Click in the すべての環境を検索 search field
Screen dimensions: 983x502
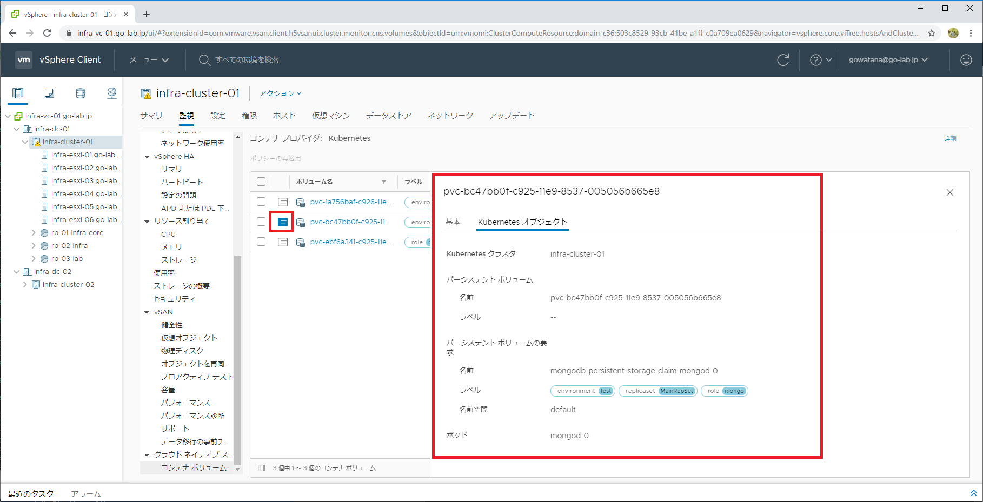pos(247,60)
